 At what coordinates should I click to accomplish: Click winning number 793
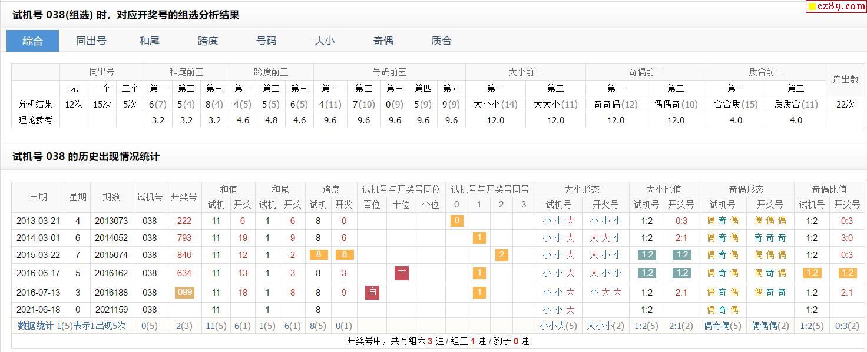184,238
